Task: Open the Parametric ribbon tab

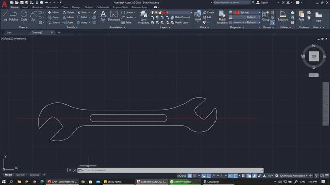Action: tap(53, 7)
